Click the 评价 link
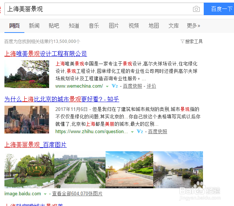Image resolution: width=234 pixels, height=206 pixels. point(151,86)
